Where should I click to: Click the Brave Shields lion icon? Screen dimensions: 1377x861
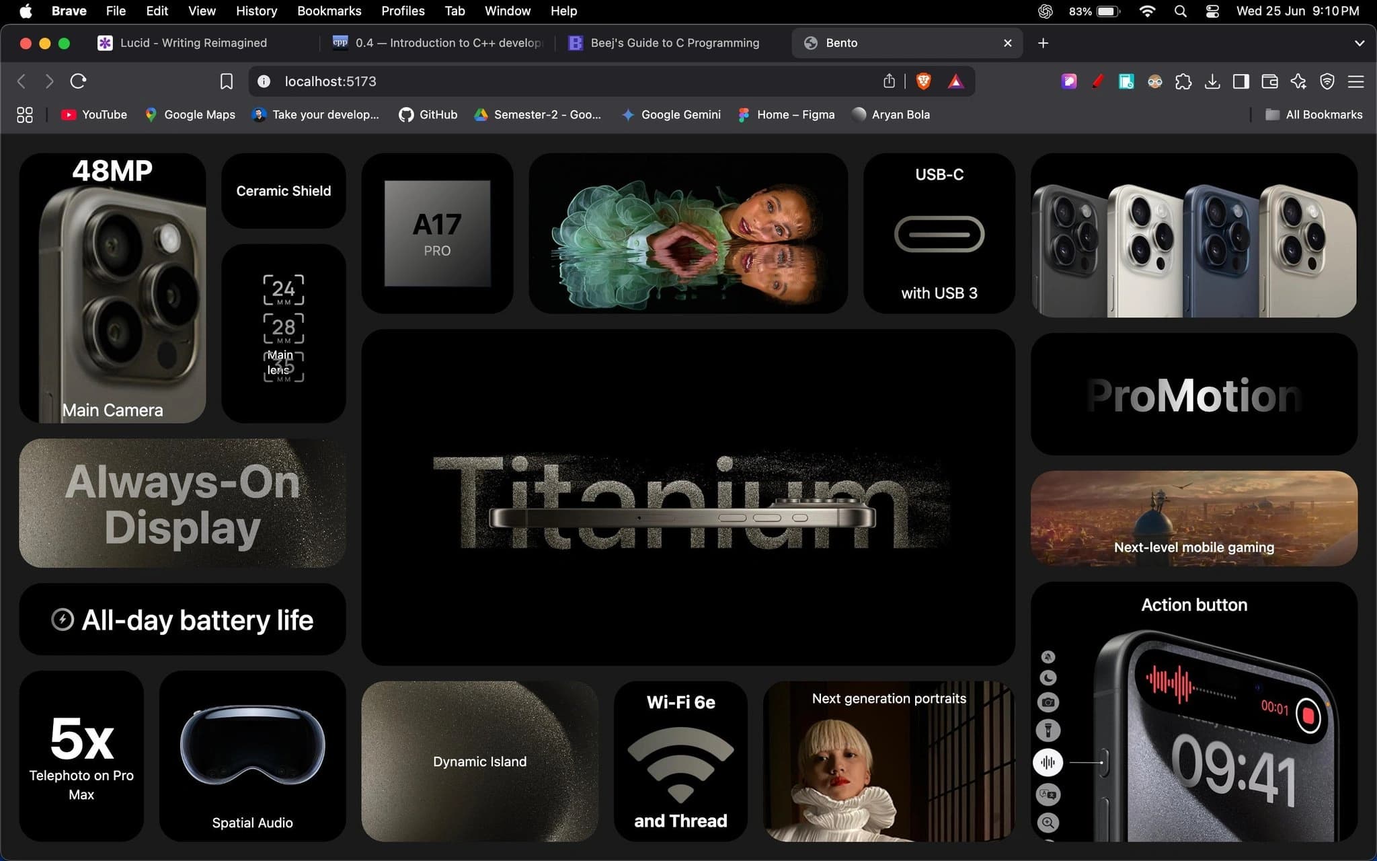tap(923, 81)
